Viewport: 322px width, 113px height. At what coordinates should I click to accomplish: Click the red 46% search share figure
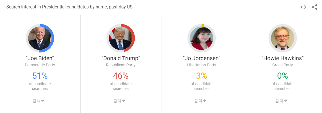pos(121,76)
